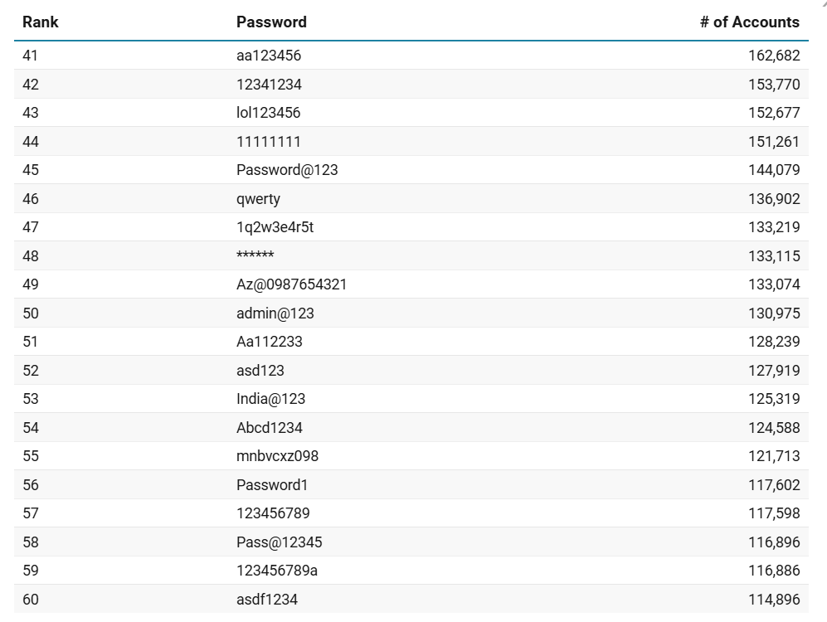Select the password aa123456 cell
Image resolution: width=827 pixels, height=622 pixels.
(x=269, y=56)
